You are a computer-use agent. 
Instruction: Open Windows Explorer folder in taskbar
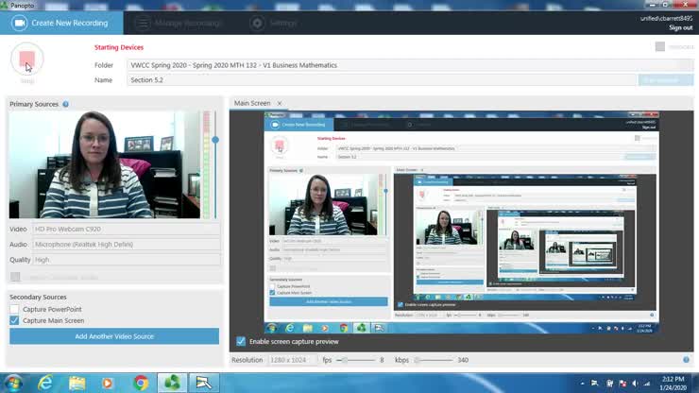(x=77, y=383)
